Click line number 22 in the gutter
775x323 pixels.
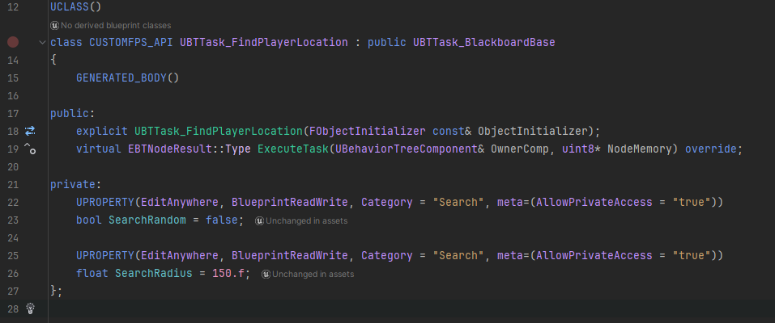coord(12,202)
